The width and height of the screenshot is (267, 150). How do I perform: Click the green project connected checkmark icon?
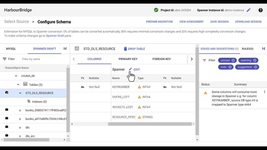[156, 10]
